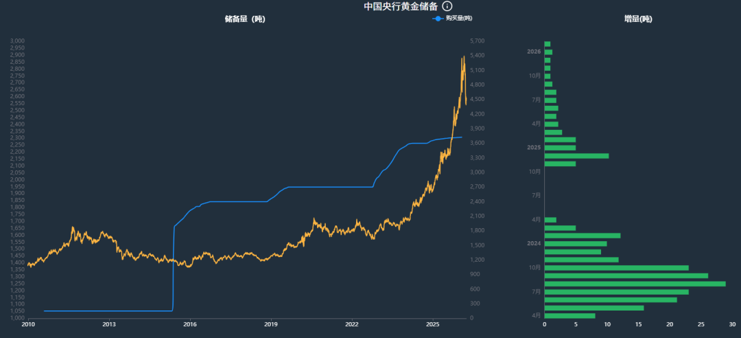Click the orange gold price line peak
The width and height of the screenshot is (741, 338).
463,57
